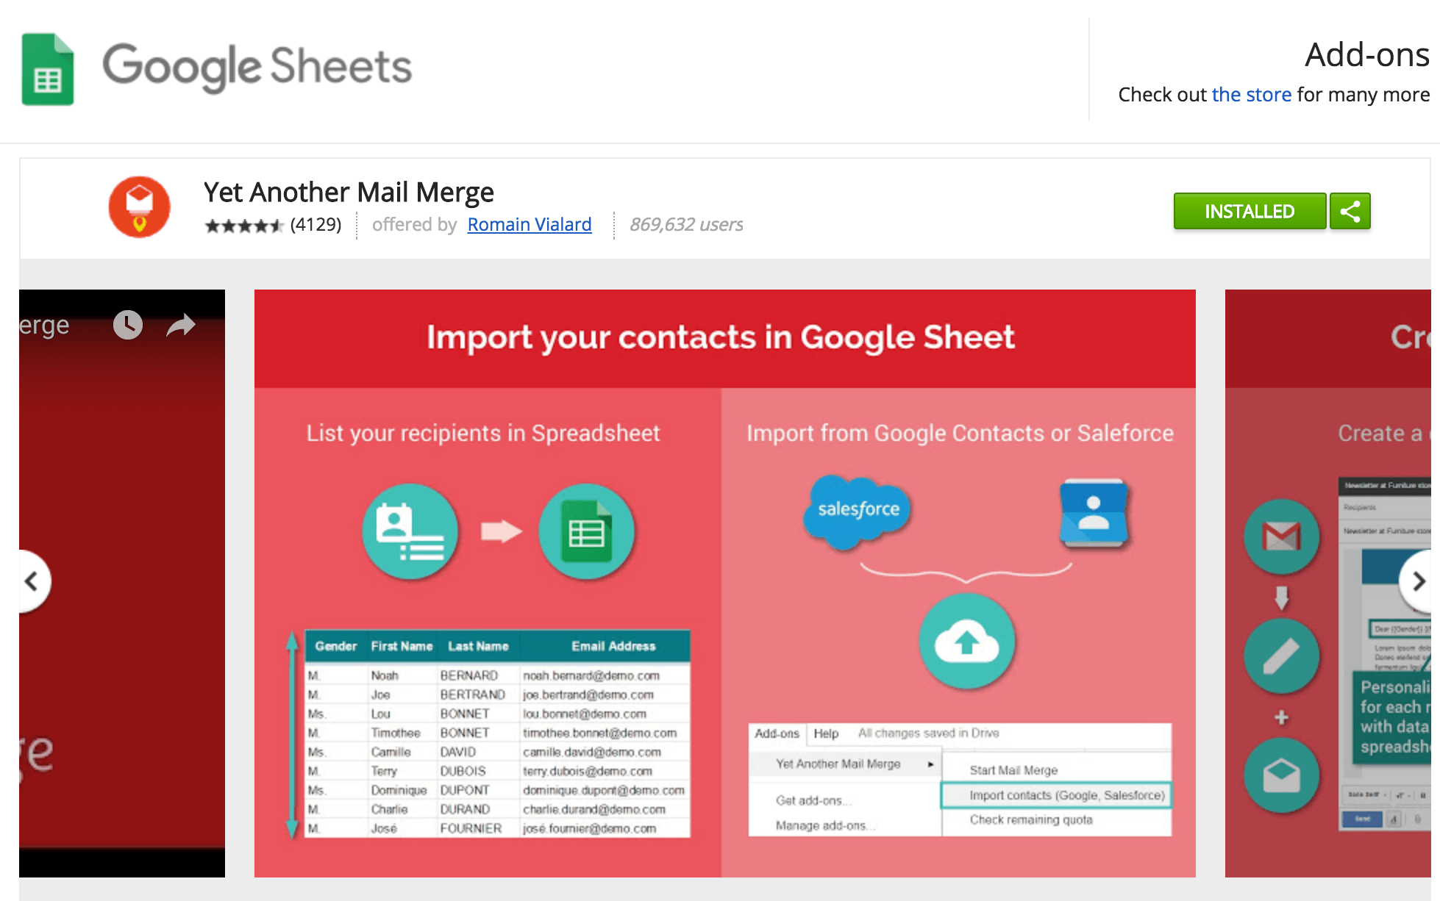1440x901 pixels.
Task: Click the Salesforce cloud logo
Action: click(858, 511)
